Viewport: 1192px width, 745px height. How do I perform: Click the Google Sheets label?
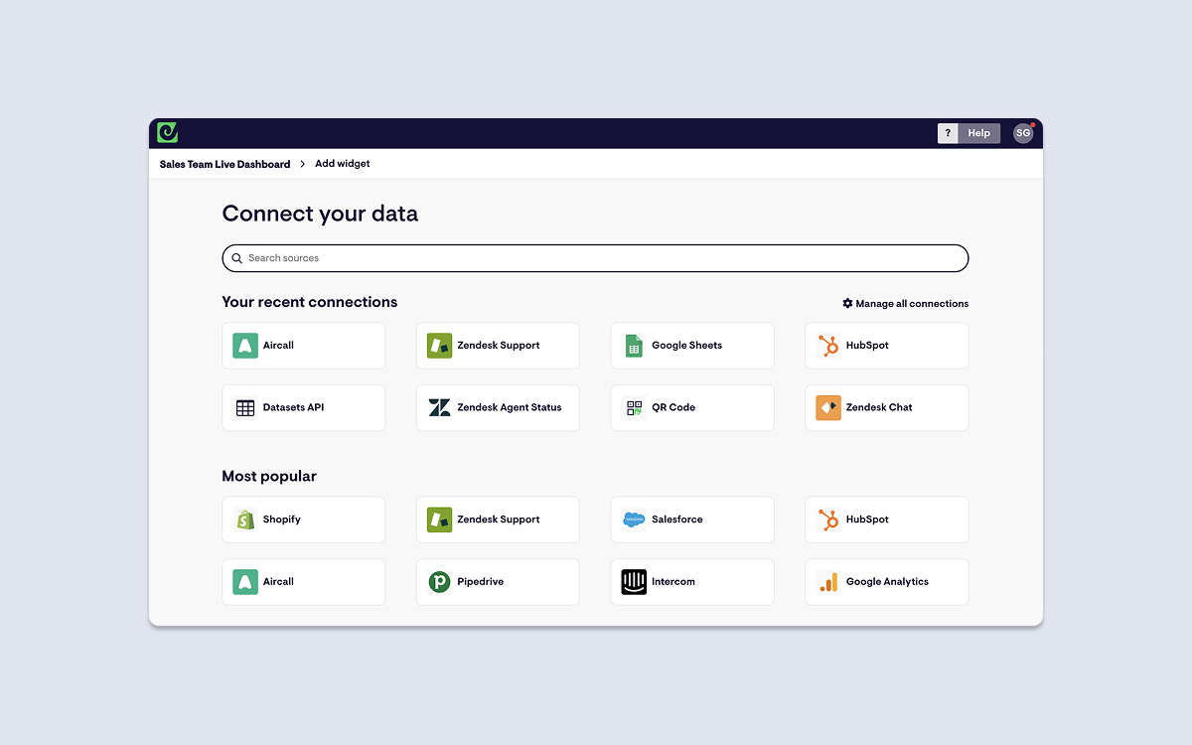(x=686, y=346)
